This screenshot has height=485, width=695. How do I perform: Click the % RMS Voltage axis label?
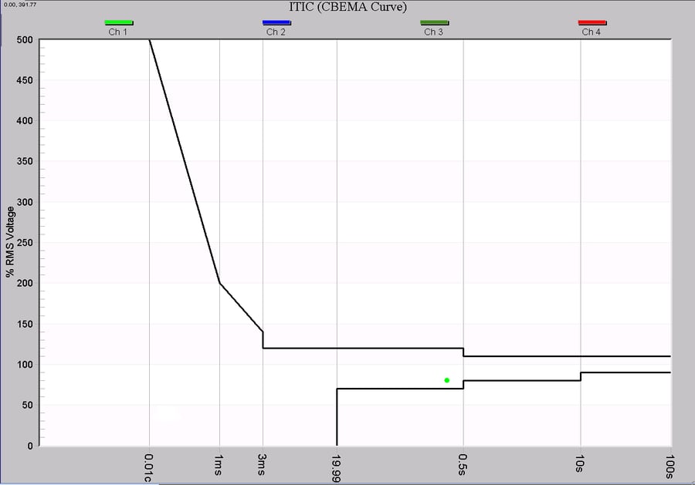pyautogui.click(x=11, y=241)
